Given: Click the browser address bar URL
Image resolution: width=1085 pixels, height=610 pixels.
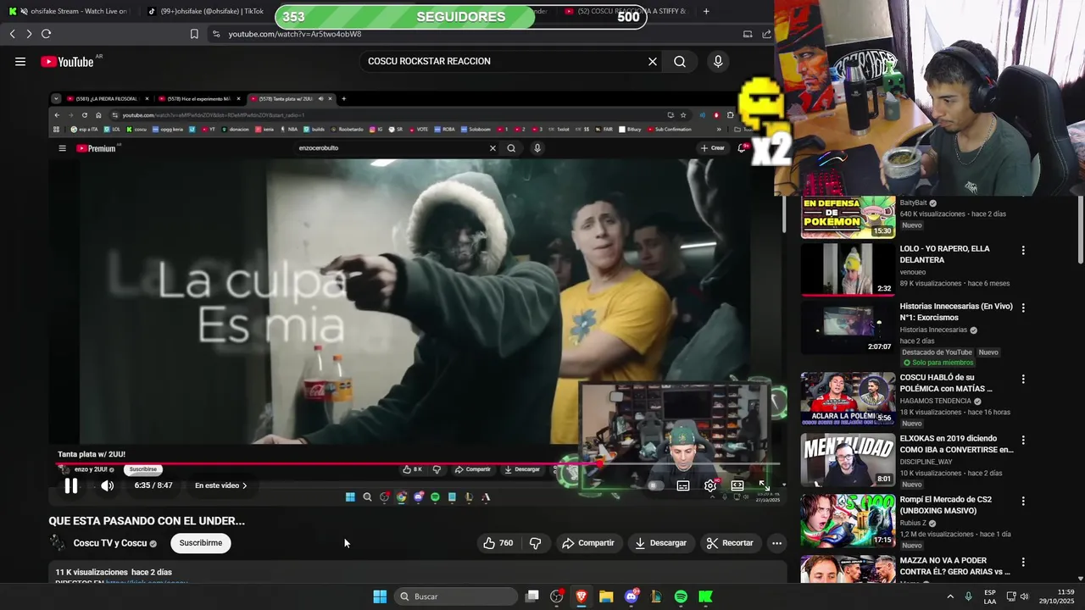Looking at the screenshot, I should click(295, 34).
